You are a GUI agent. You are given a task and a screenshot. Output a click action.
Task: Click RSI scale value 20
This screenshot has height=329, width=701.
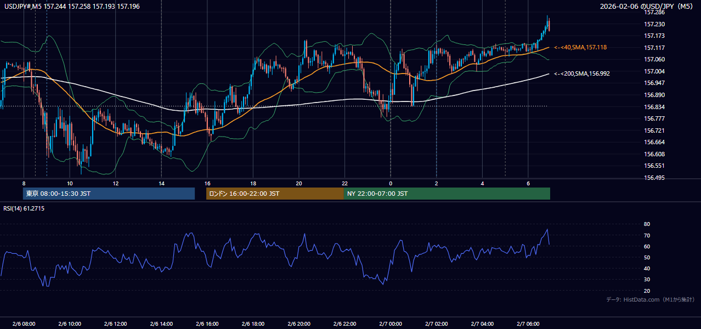tap(647, 291)
